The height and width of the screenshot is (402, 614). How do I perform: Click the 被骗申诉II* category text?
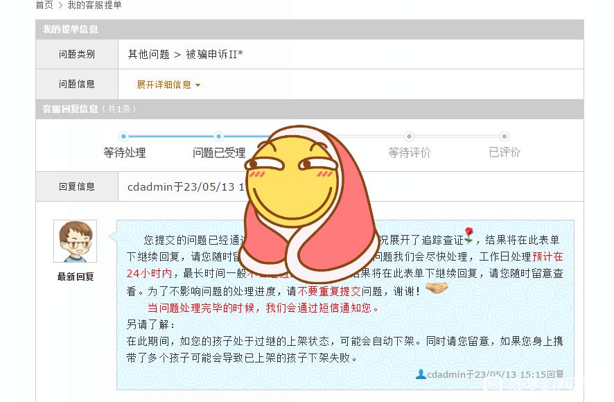[x=214, y=54]
